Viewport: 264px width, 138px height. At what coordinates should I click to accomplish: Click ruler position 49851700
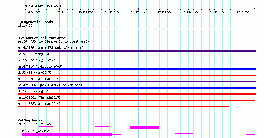click(x=165, y=12)
